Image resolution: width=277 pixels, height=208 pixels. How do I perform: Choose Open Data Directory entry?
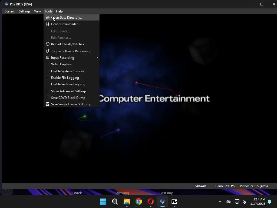click(x=71, y=18)
